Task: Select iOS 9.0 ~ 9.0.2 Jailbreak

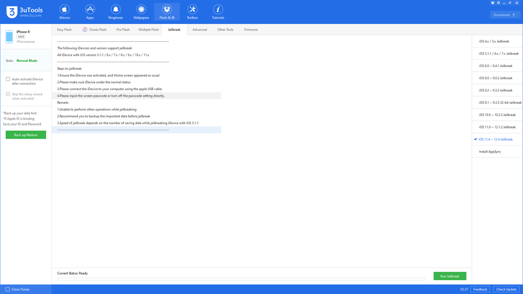Action: [498, 78]
